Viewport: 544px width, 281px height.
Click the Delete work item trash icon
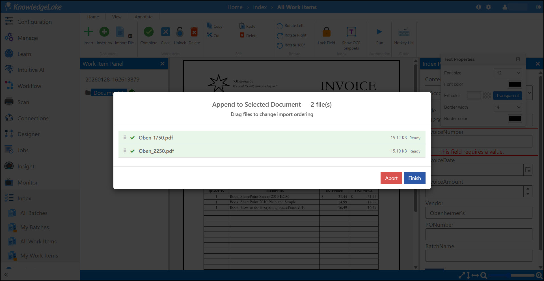(194, 32)
